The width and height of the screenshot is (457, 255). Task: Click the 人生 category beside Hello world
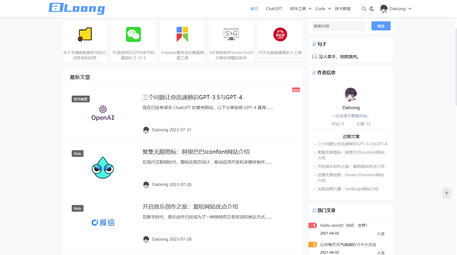(381, 234)
